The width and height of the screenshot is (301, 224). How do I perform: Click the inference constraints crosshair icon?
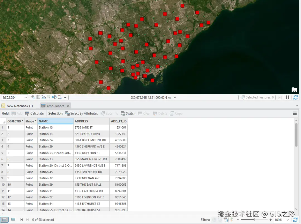(x=49, y=97)
